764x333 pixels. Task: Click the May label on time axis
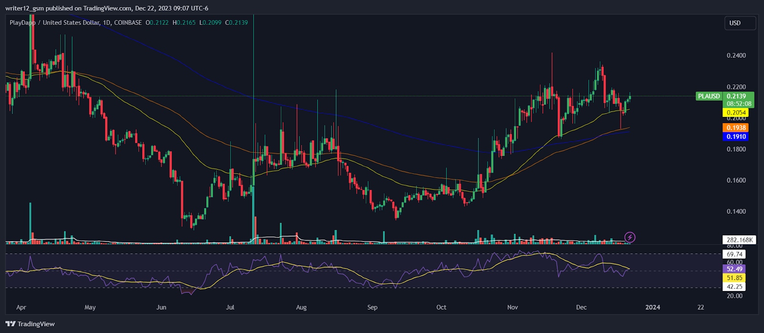click(90, 307)
